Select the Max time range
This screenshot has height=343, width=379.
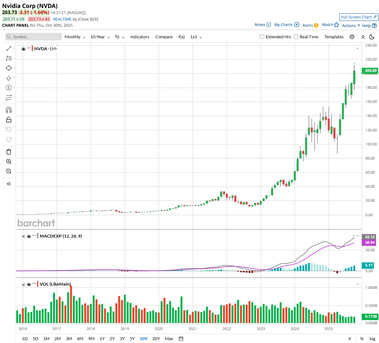point(169,339)
